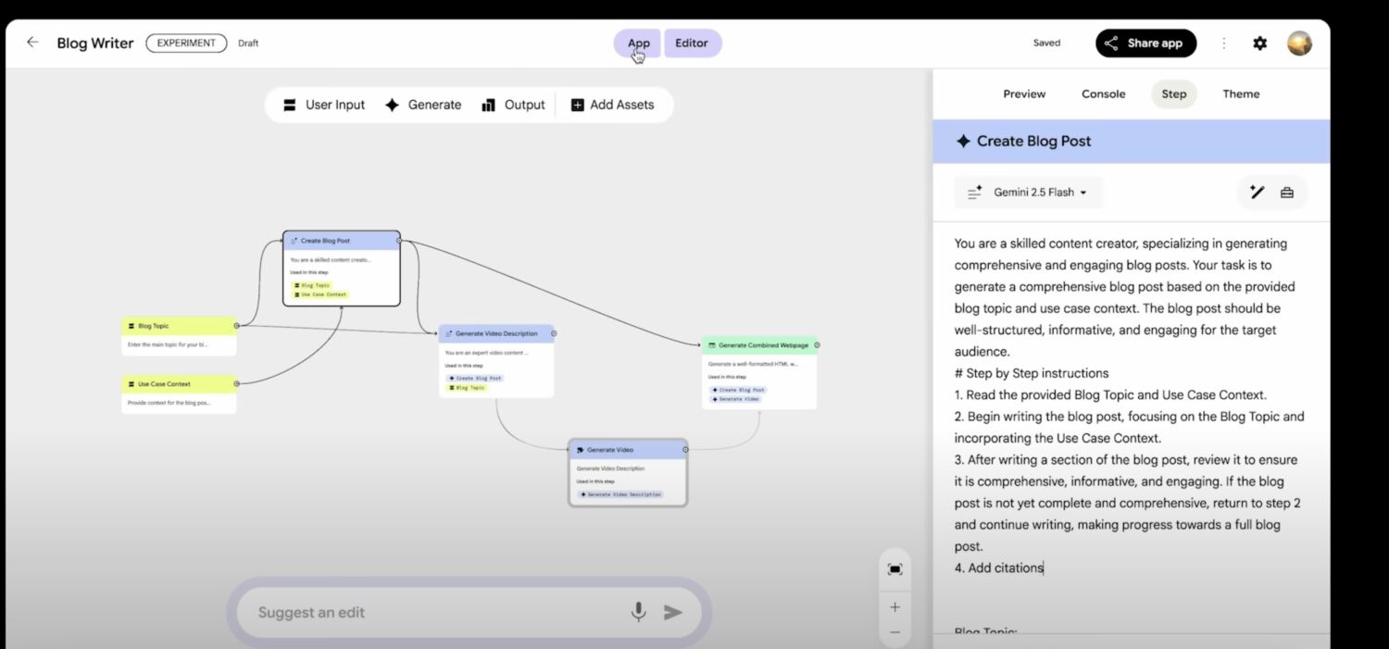This screenshot has height=649, width=1389.
Task: Click the back arrow beside Blog Writer
Action: pyautogui.click(x=32, y=43)
